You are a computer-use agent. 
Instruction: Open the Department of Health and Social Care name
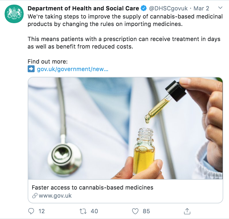point(83,8)
